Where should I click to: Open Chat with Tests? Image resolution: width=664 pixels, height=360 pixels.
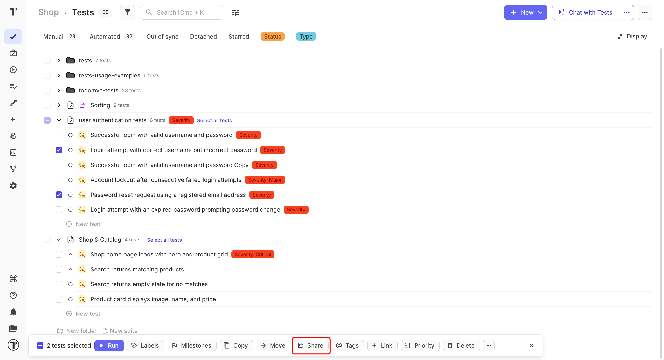tap(585, 12)
